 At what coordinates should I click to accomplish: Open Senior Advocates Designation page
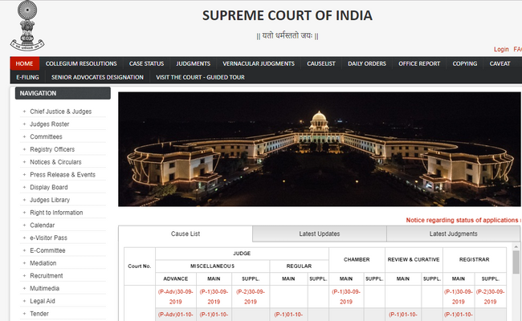pyautogui.click(x=97, y=77)
